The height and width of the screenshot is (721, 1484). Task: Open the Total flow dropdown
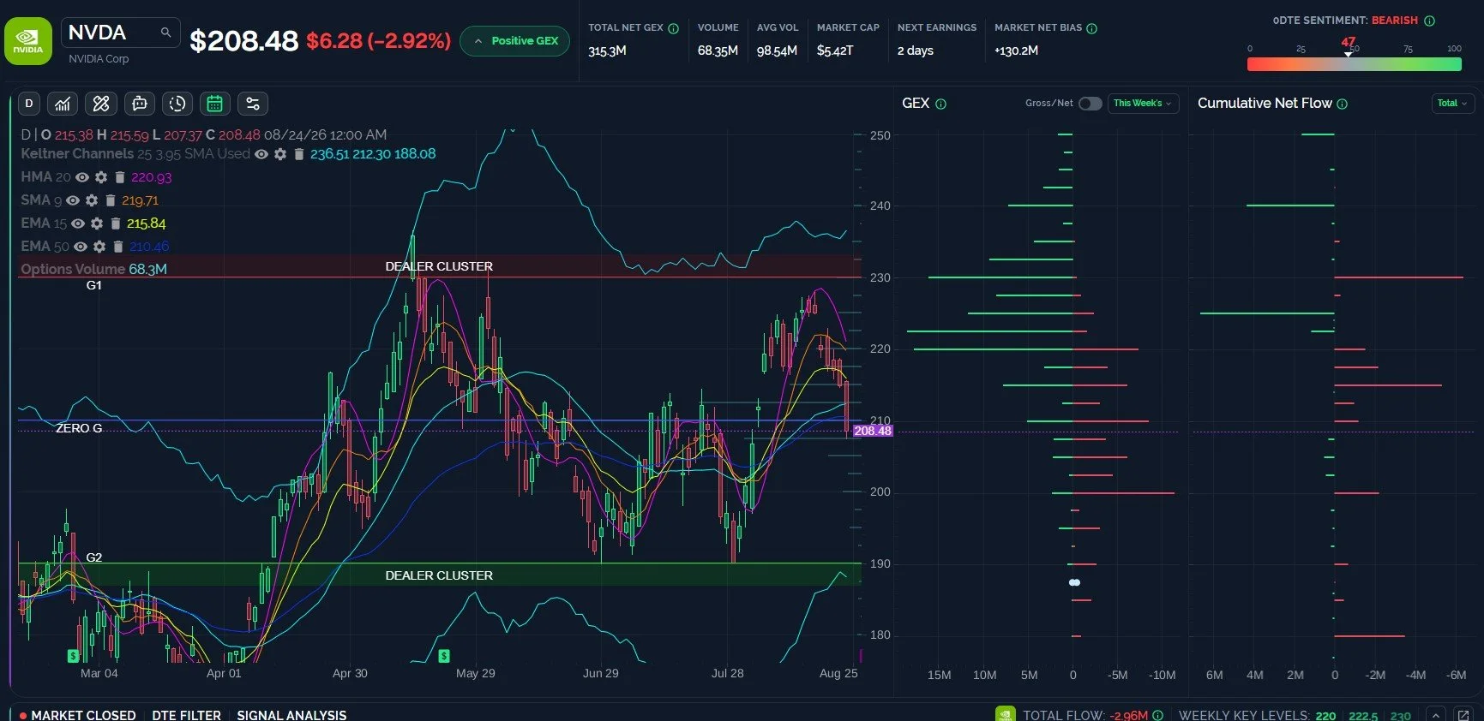tap(1452, 104)
